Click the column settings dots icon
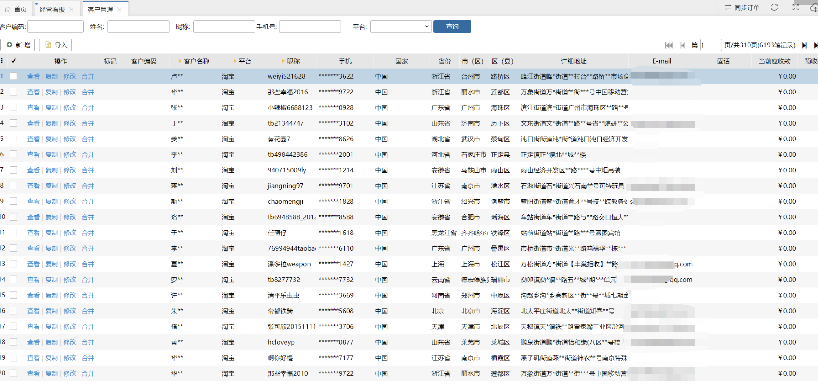This screenshot has width=818, height=390. (x=2, y=61)
